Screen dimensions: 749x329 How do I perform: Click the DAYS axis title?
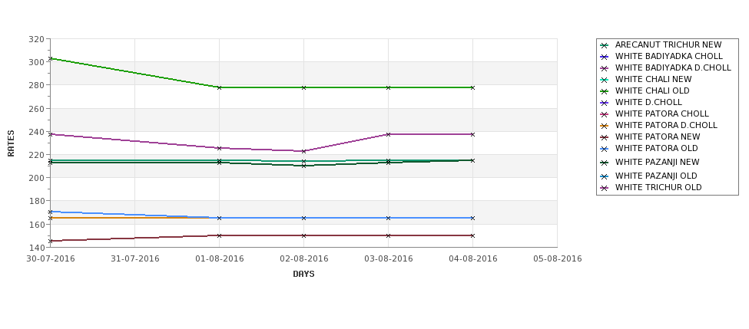(x=303, y=275)
